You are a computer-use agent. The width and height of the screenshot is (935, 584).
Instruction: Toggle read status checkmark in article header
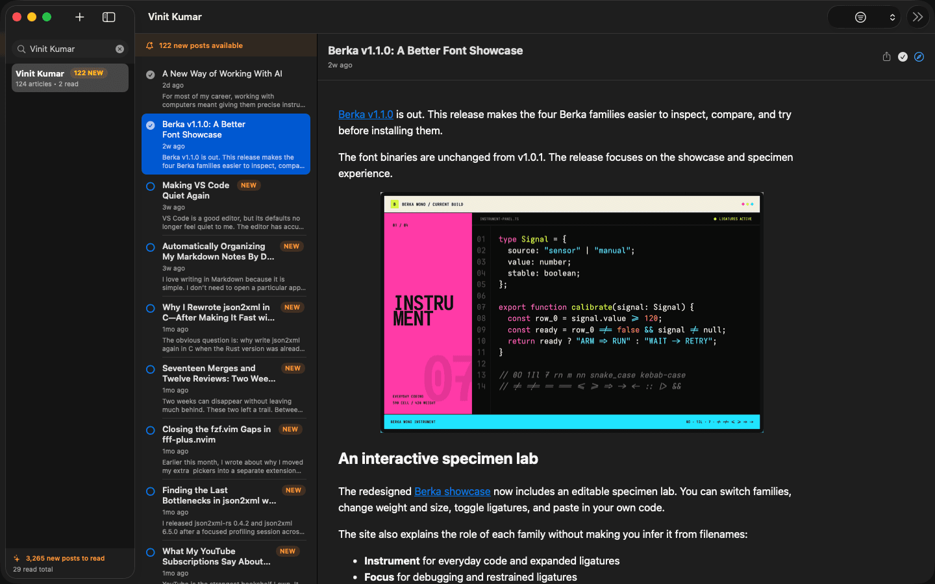click(903, 56)
